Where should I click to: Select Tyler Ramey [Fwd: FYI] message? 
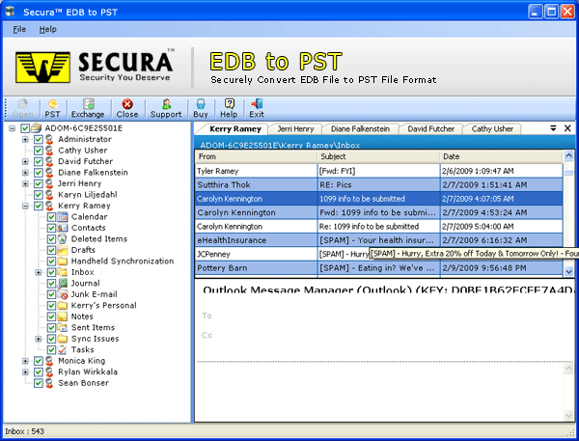tap(379, 171)
